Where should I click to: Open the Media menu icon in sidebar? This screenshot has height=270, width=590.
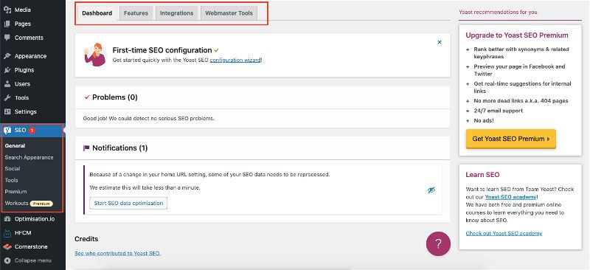pyautogui.click(x=7, y=10)
